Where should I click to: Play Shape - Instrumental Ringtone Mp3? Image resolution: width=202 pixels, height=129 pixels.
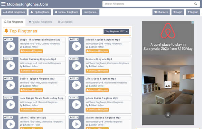[11, 46]
